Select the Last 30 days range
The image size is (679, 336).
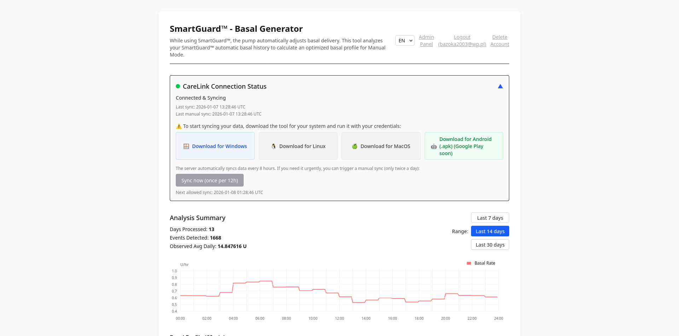point(490,244)
